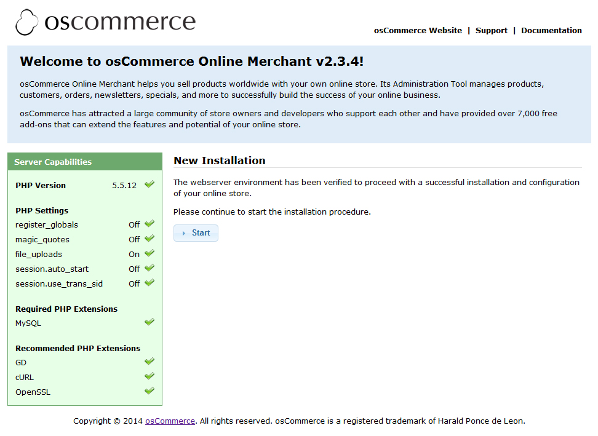Open the Documentation link

click(x=551, y=31)
